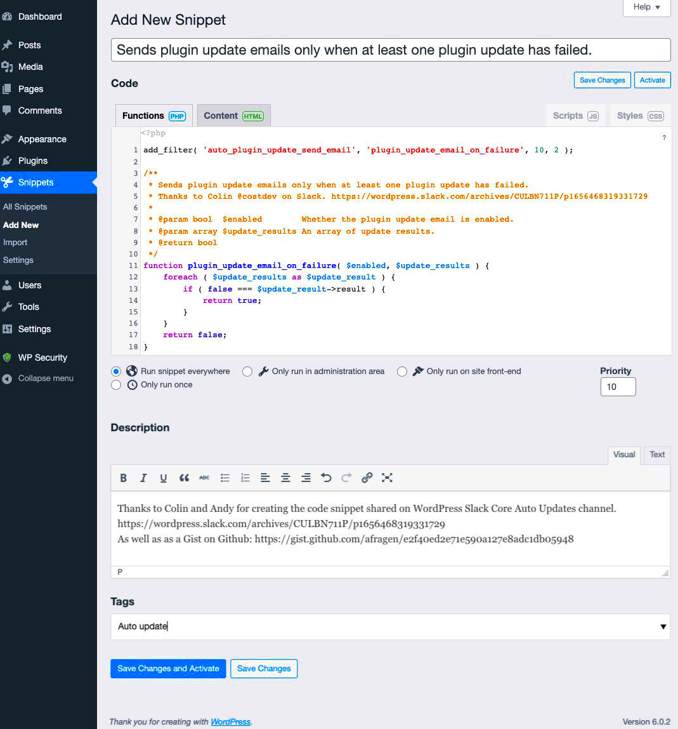Screen dimensions: 678x729
Task: Click line 1 add_filter code
Action: [358, 150]
